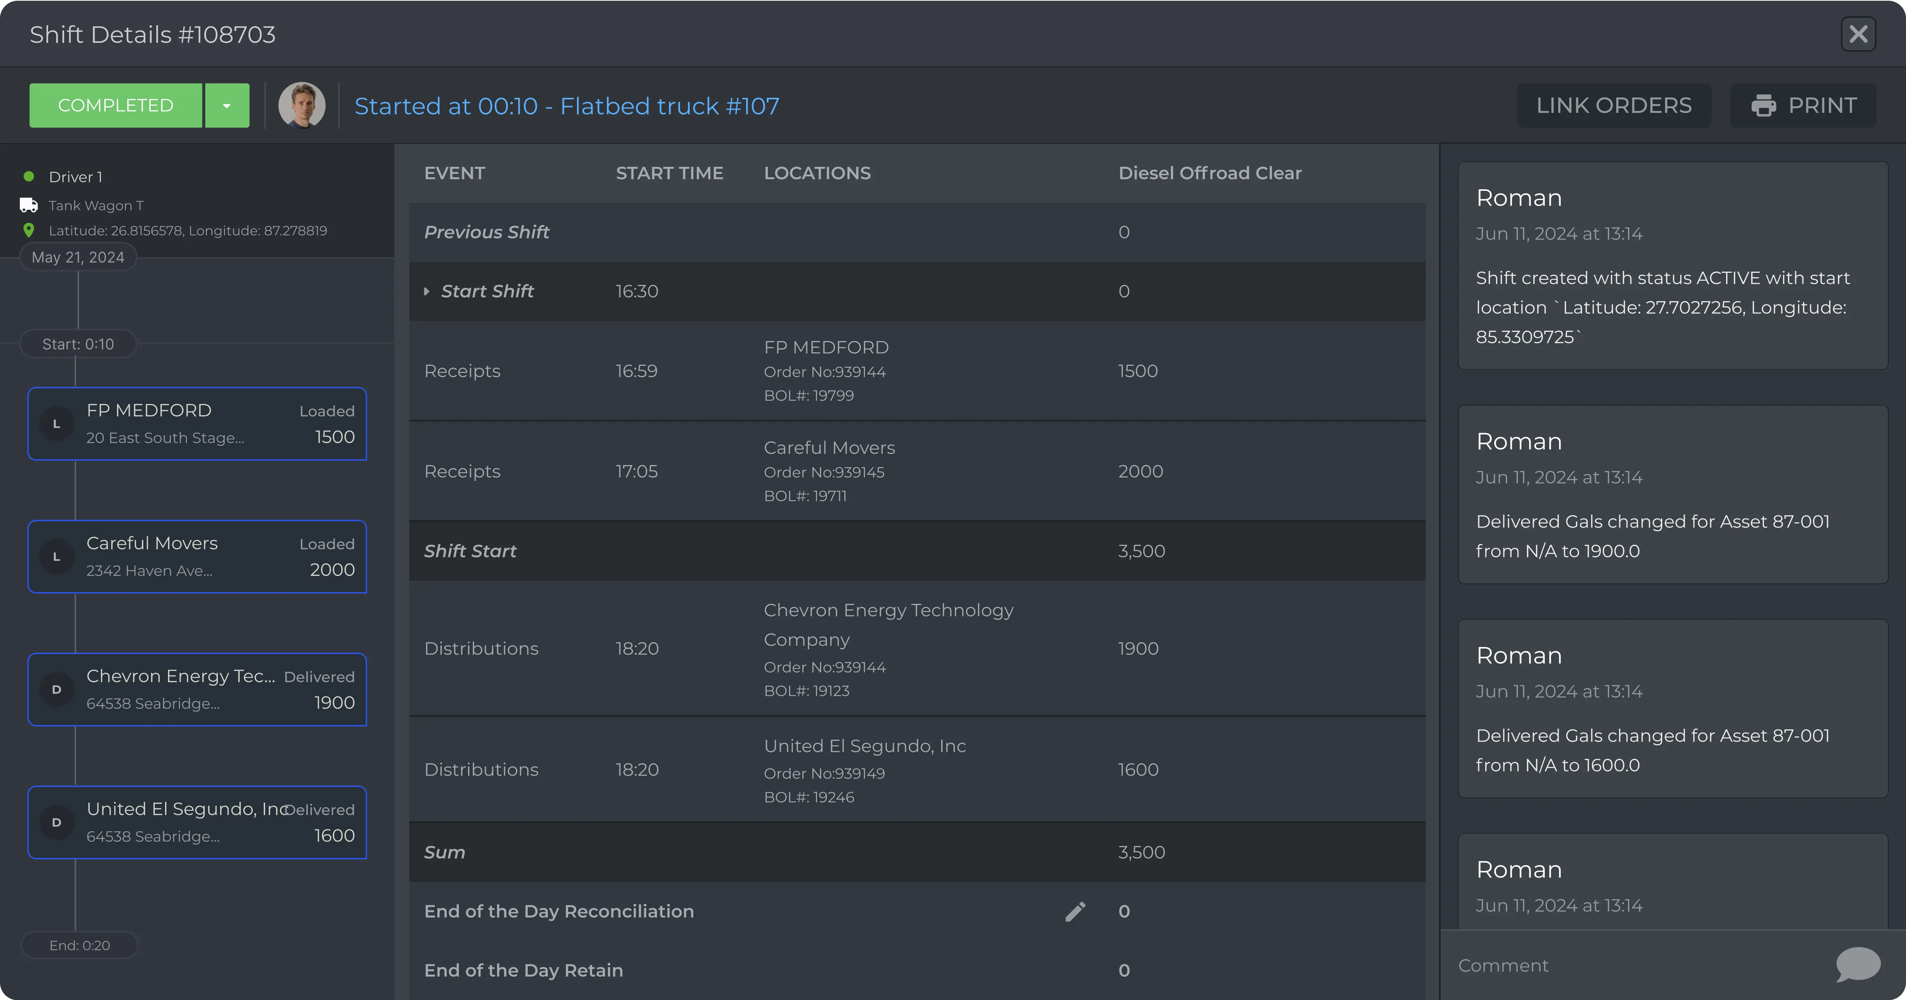
Task: Close the Shift Details dialog
Action: click(x=1858, y=34)
